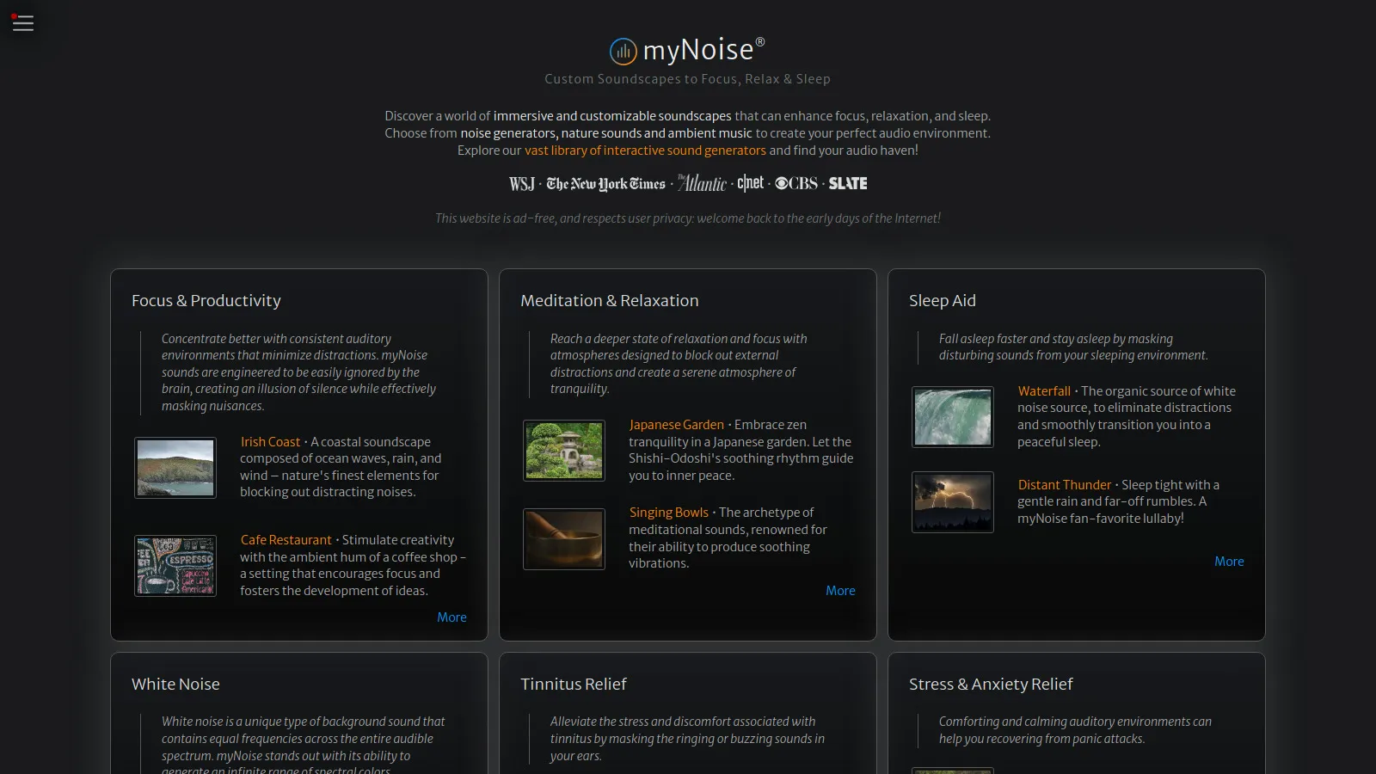Open the Irish Coast soundscape
1376x774 pixels.
click(x=270, y=441)
